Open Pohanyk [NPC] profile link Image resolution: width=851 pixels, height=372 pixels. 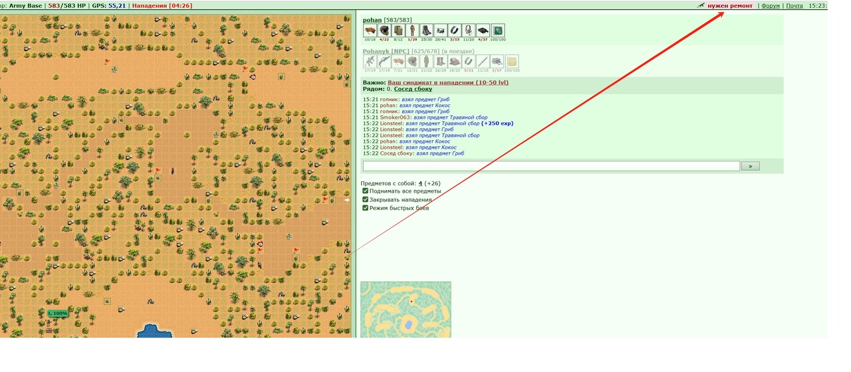pos(387,51)
